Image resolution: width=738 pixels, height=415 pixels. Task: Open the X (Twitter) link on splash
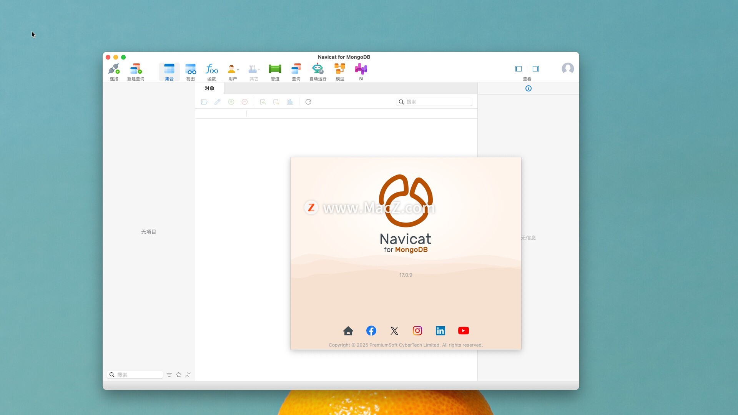pyautogui.click(x=394, y=331)
